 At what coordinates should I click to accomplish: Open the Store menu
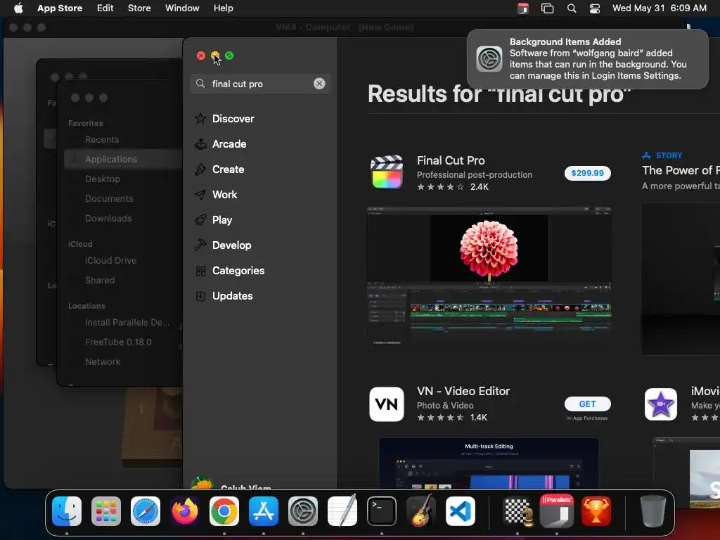tap(139, 8)
